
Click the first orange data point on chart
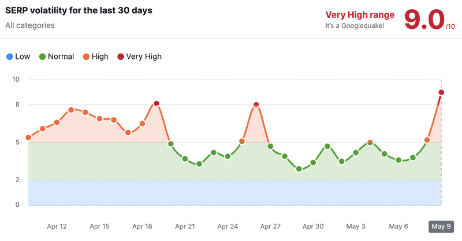point(28,137)
